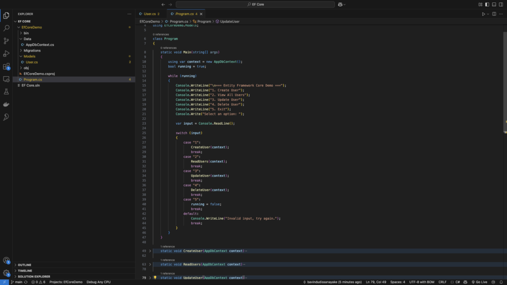Click EfCoreDemo in the breadcrumb
Screen dimensions: 507x285
click(150, 21)
